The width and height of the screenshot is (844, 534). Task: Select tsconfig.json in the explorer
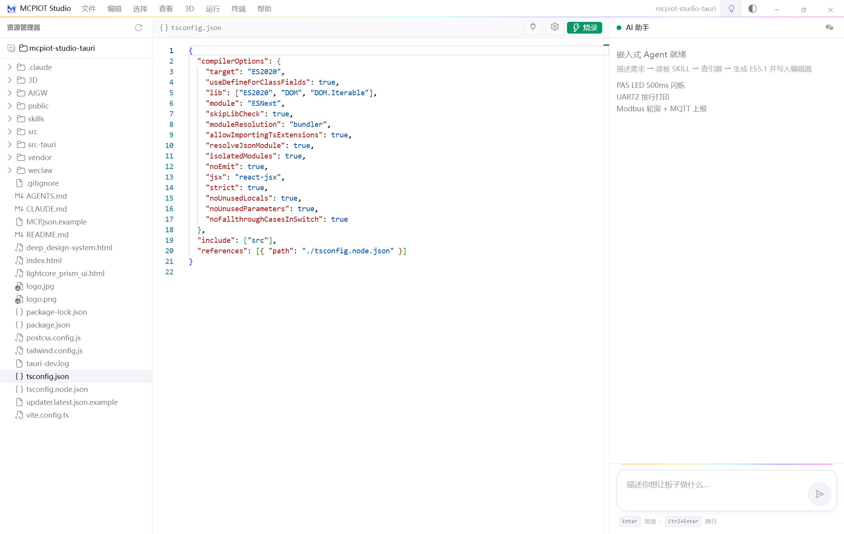76,376
